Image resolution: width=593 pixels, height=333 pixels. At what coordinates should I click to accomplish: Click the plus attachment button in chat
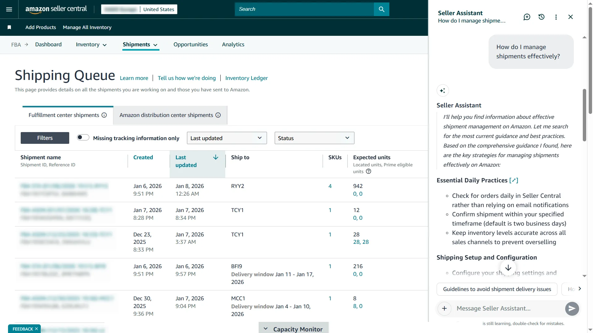click(444, 309)
